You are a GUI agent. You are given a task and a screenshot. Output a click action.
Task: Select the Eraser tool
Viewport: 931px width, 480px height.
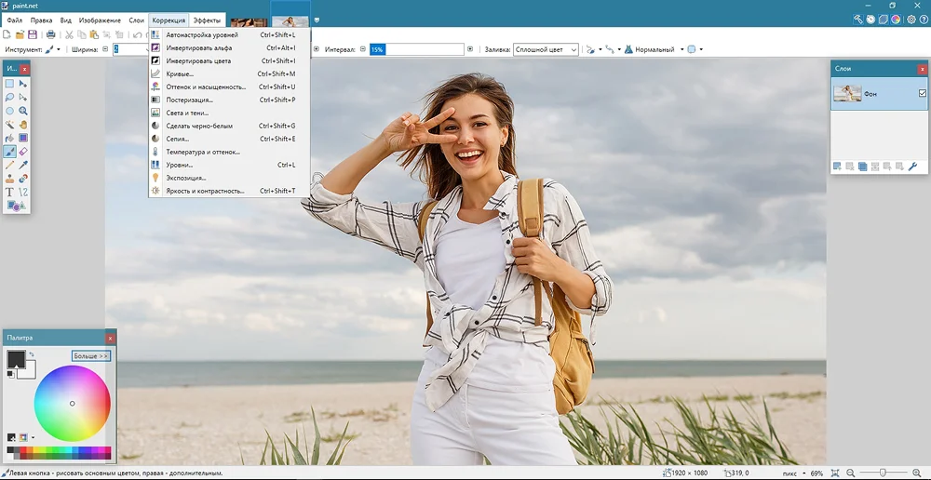coord(23,151)
